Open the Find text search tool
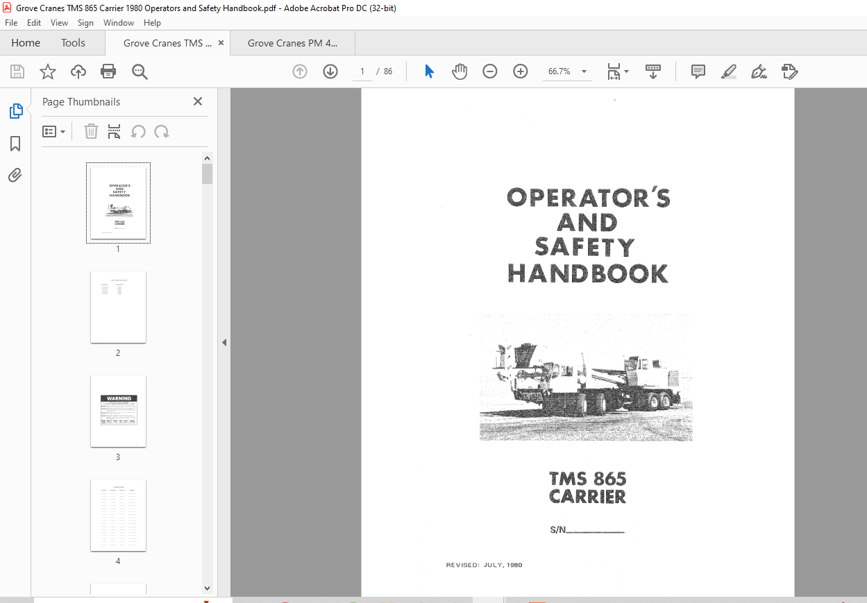Viewport: 867px width, 603px height. pos(140,71)
